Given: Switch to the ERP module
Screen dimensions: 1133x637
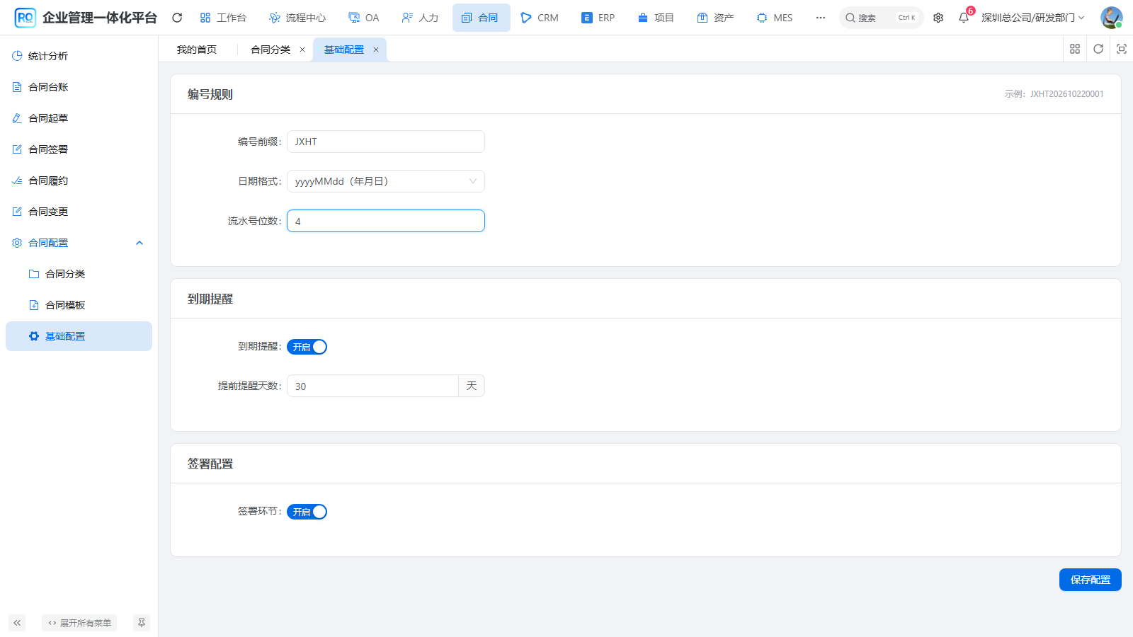Looking at the screenshot, I should click(598, 18).
